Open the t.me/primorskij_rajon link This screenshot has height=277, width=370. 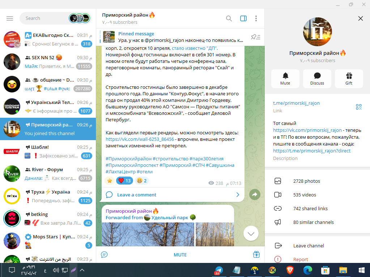[296, 103]
